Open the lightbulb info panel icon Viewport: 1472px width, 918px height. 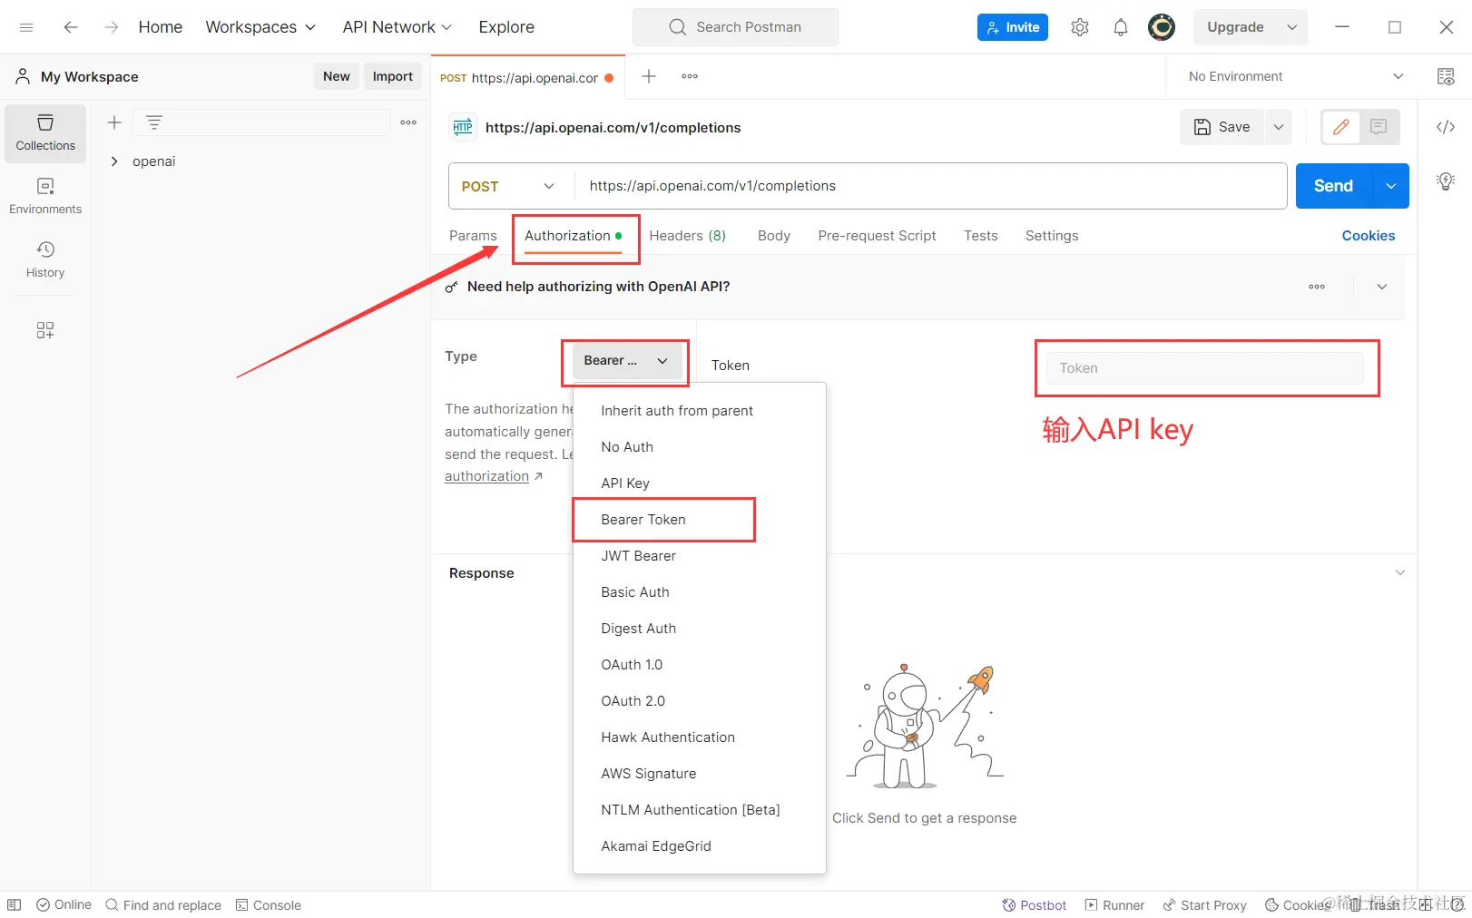1446,181
